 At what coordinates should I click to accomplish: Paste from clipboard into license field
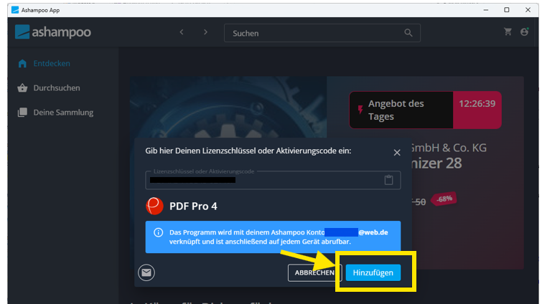click(x=389, y=180)
